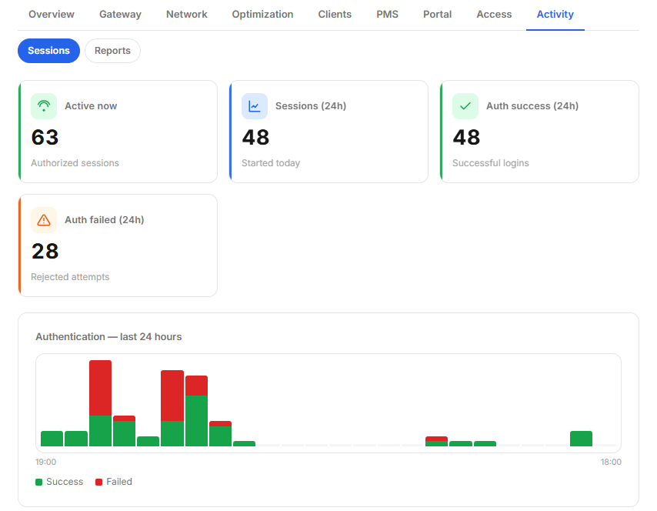
Task: Click the tallest red bar in the chart
Action: pos(101,388)
